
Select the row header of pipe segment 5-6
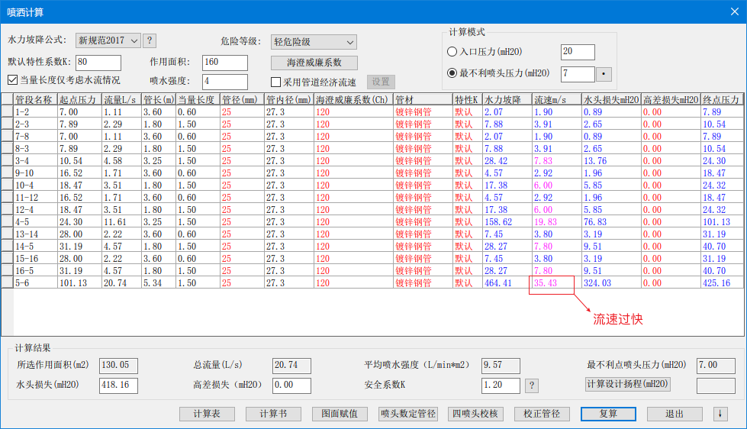click(x=7, y=283)
